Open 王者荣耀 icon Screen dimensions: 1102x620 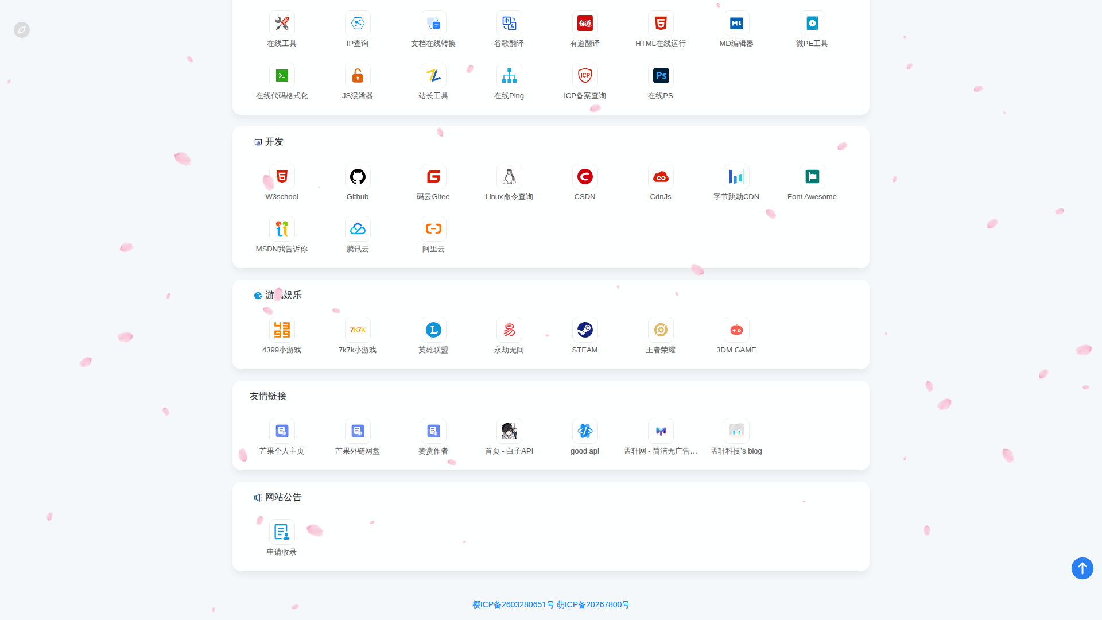point(661,330)
